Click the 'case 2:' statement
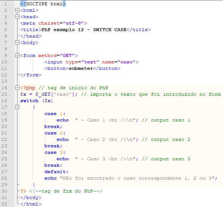This screenshot has width=223, height=207. coord(55,133)
